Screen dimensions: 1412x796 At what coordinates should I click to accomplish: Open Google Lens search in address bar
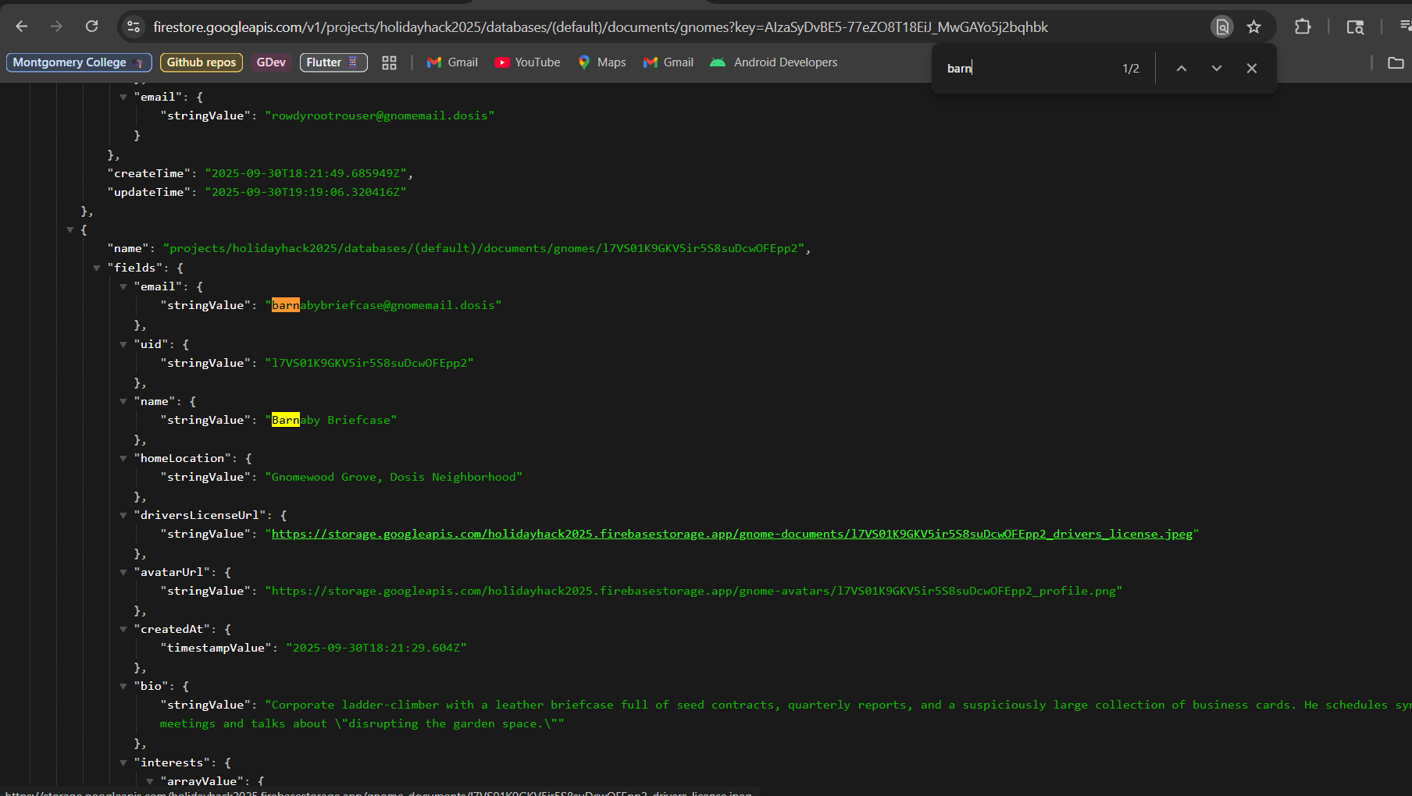pyautogui.click(x=1222, y=27)
